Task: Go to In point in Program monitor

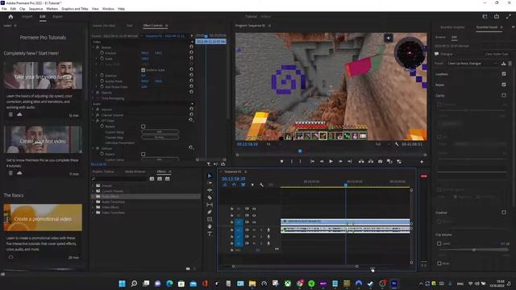Action: [x=312, y=161]
